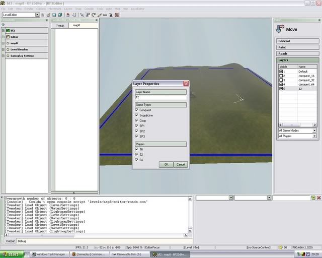322x258 pixels.
Task: Click the Layer Name text field
Action: (160, 97)
